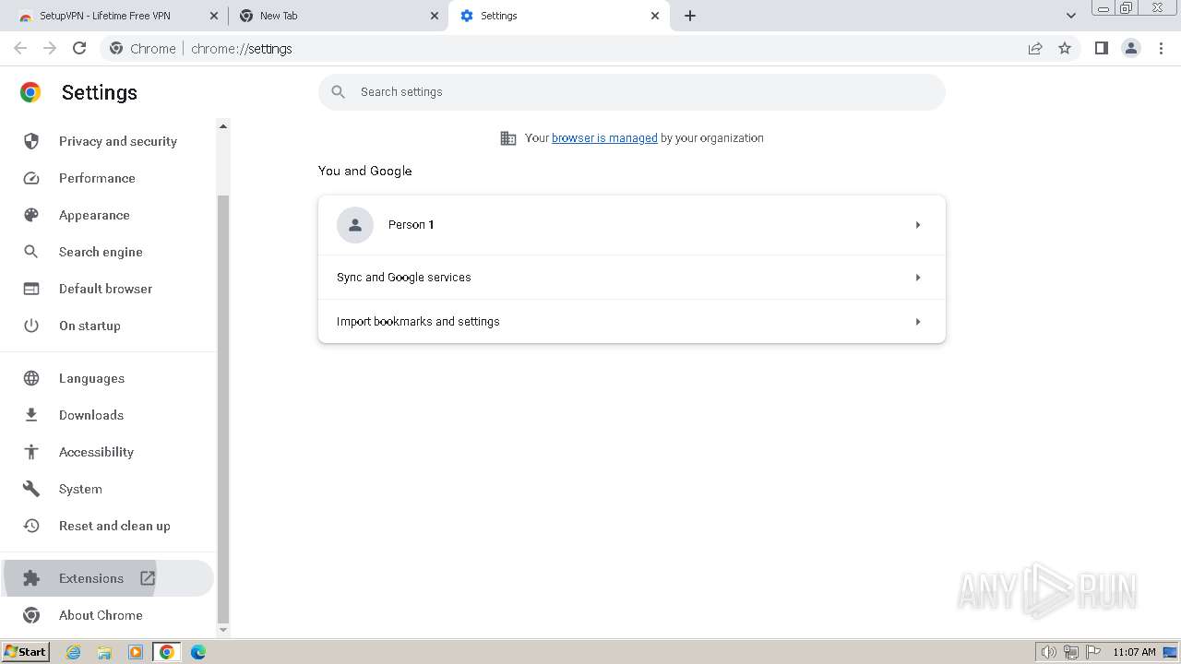The image size is (1181, 664).
Task: Click the Search settings field
Action: [632, 92]
